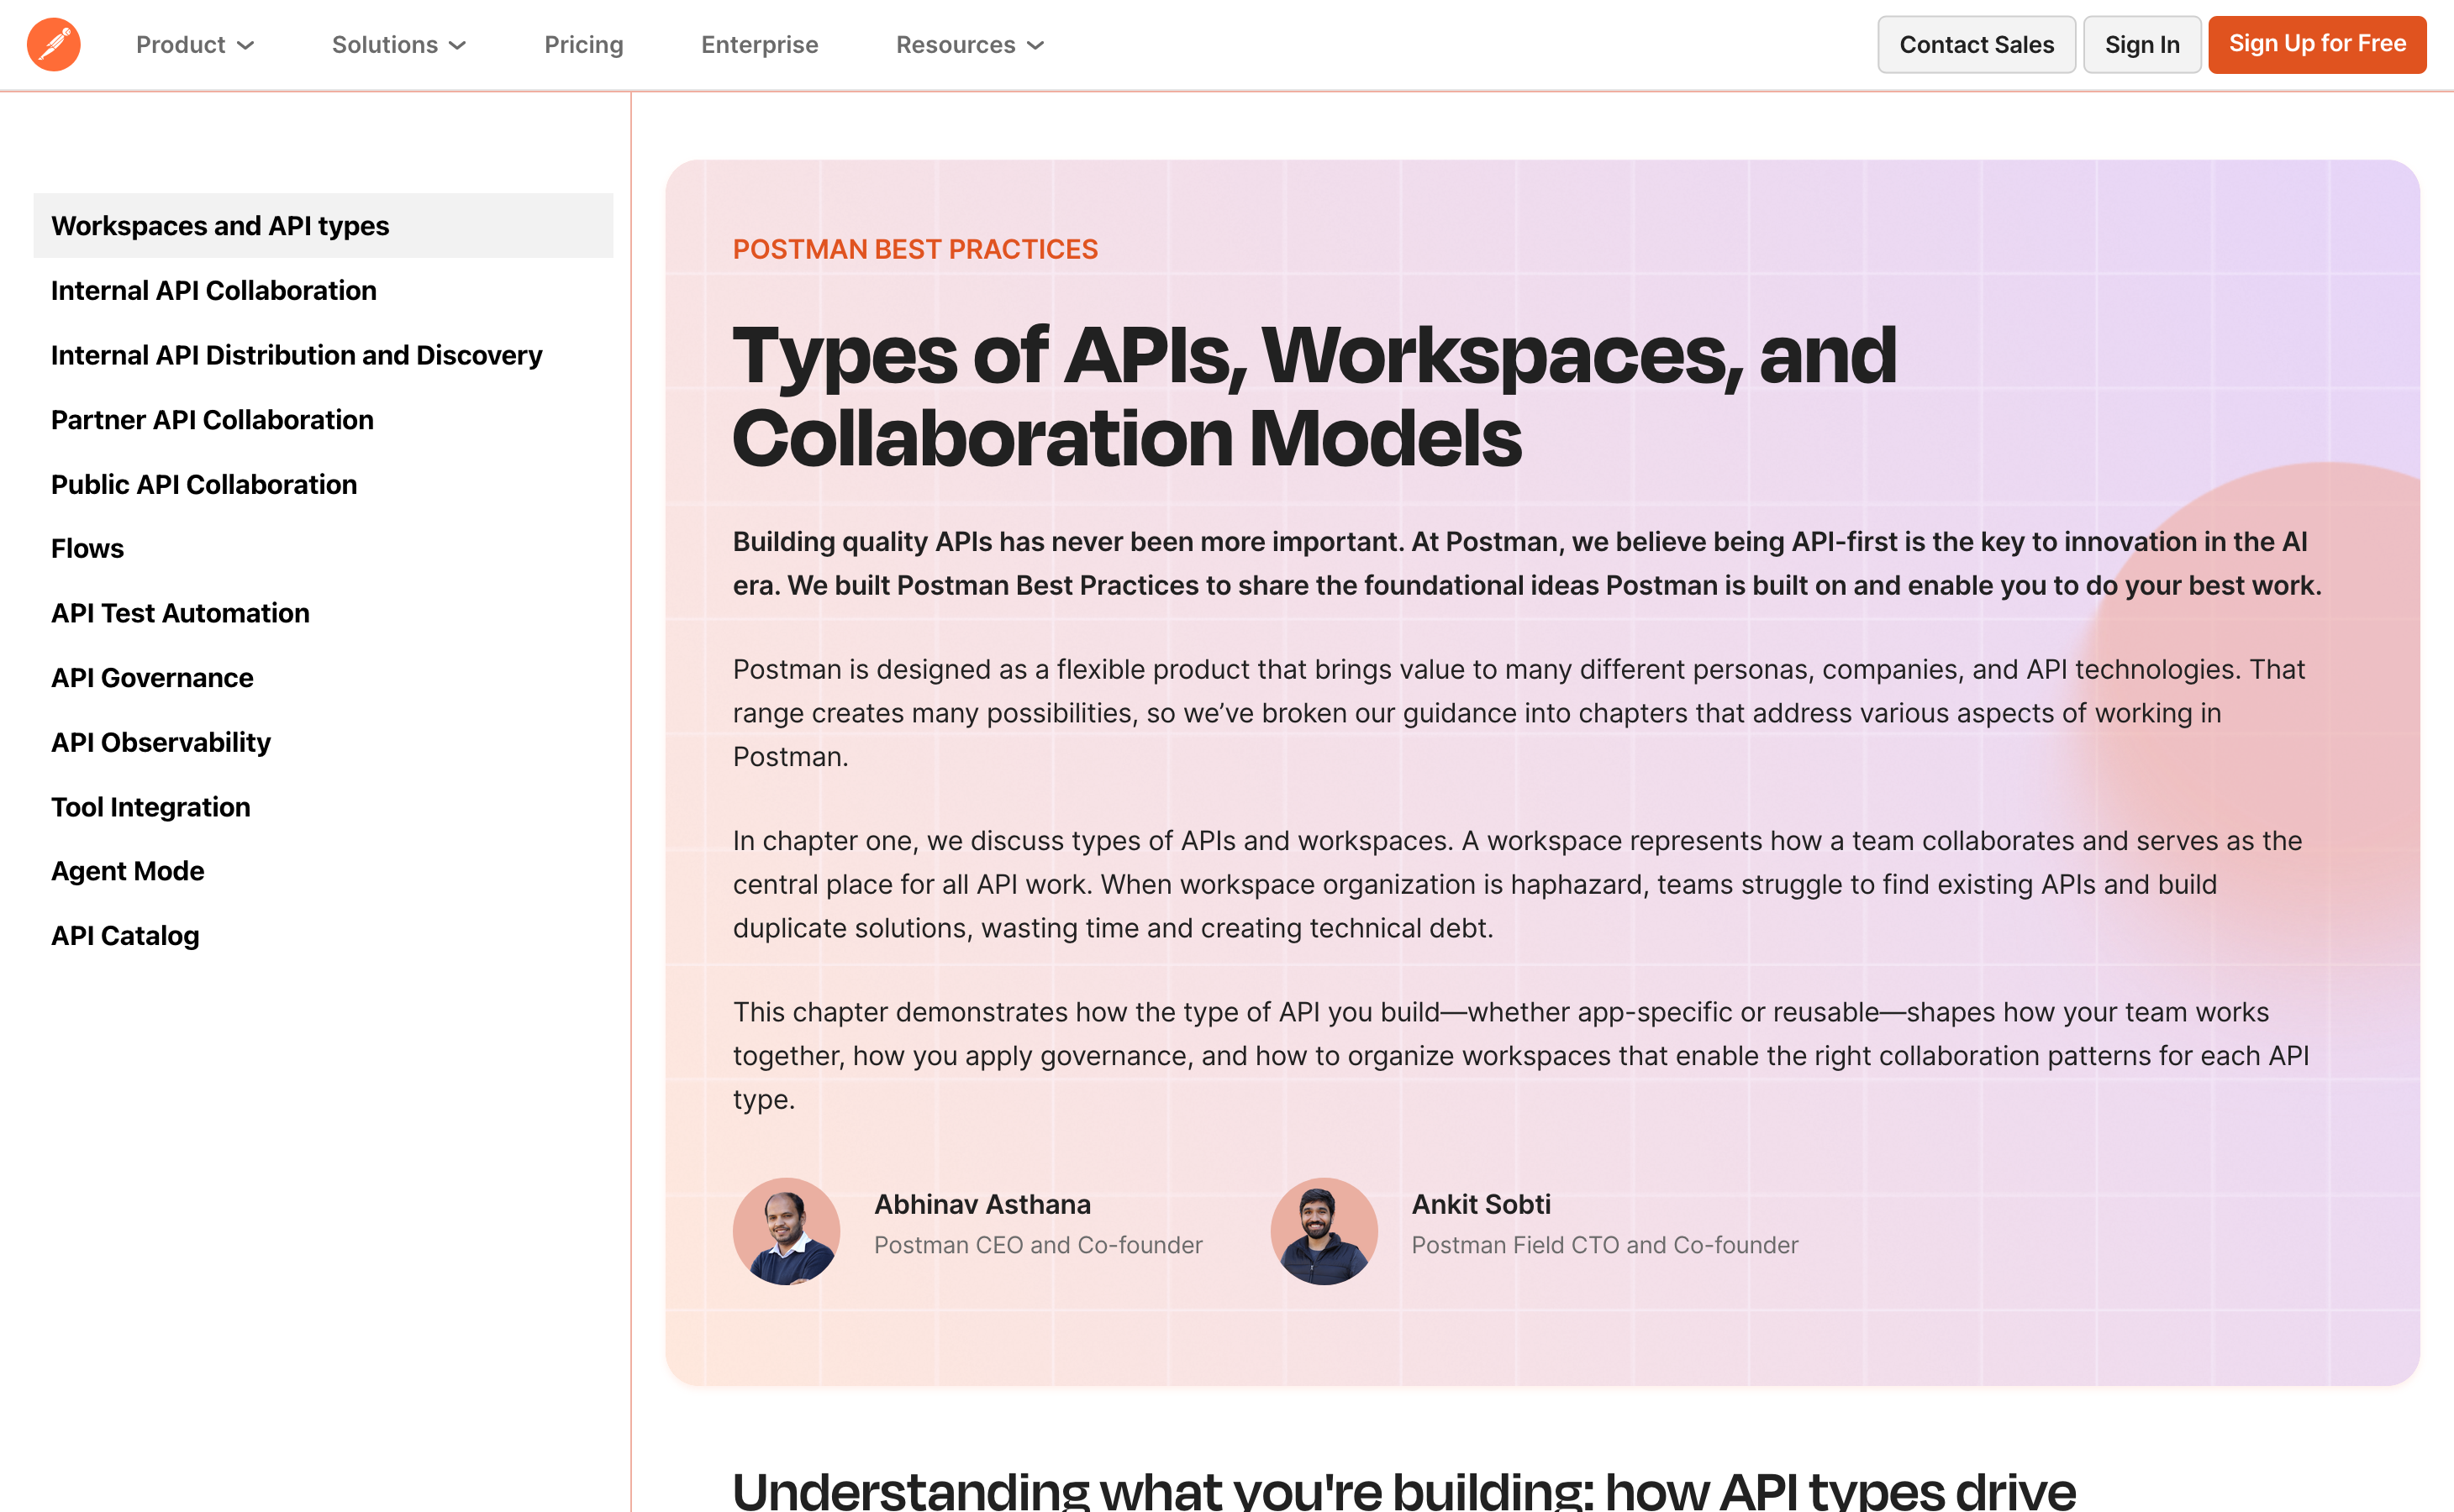The width and height of the screenshot is (2454, 1512).
Task: Select the Tool Integration chapter
Action: 151,807
